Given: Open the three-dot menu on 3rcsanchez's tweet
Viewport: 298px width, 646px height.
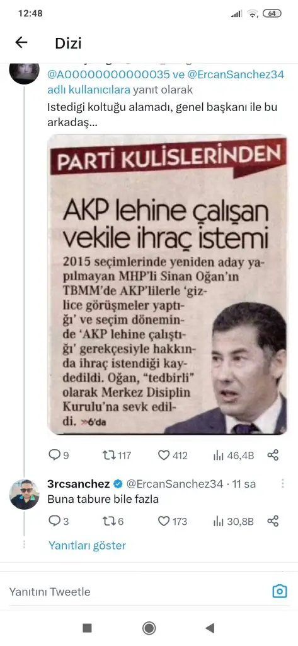Looking at the screenshot, I should [x=283, y=484].
